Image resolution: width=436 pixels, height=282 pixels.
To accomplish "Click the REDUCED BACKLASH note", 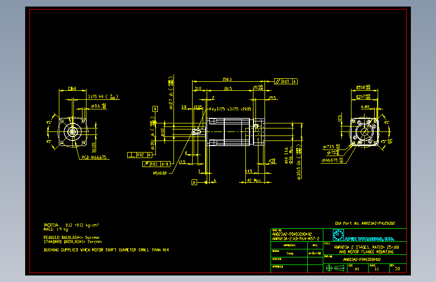I will point(71,237).
